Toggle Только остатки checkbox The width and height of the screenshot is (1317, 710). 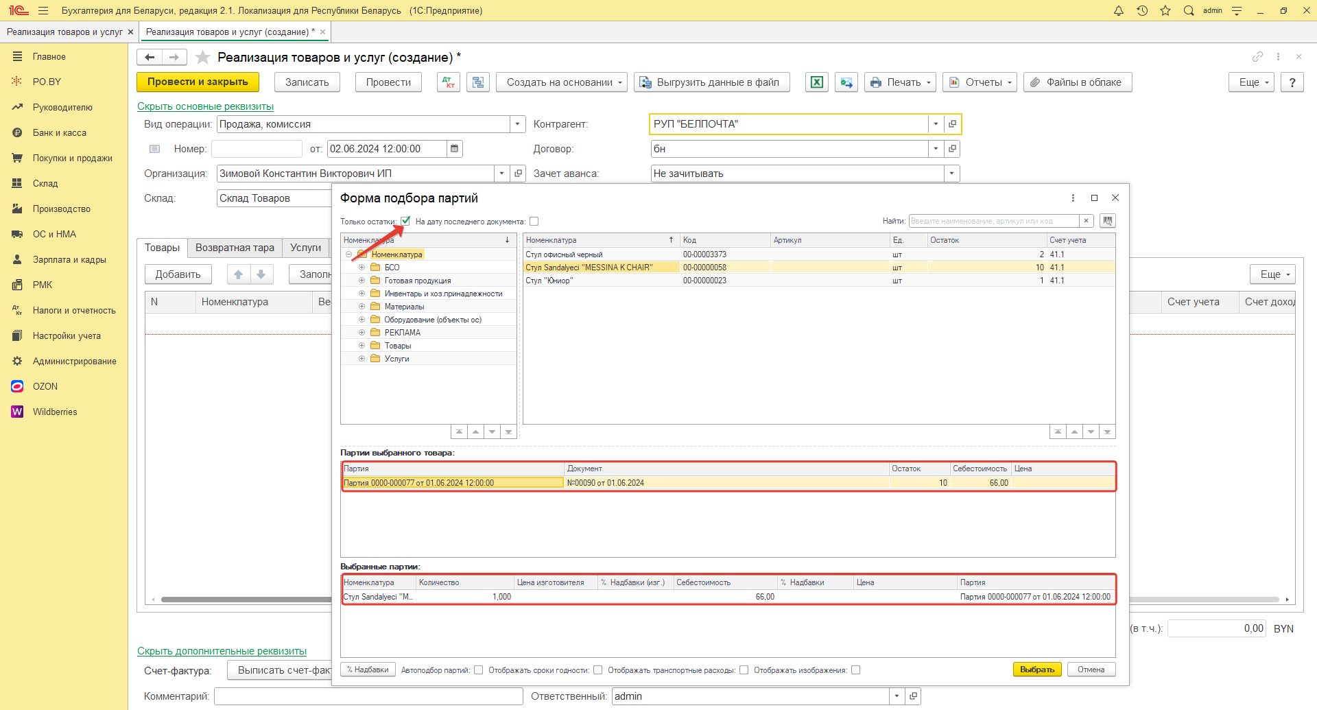(x=405, y=221)
